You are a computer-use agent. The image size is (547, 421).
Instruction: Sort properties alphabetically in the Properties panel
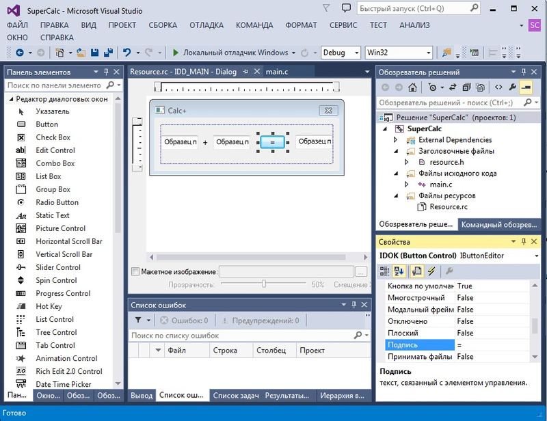(x=400, y=271)
